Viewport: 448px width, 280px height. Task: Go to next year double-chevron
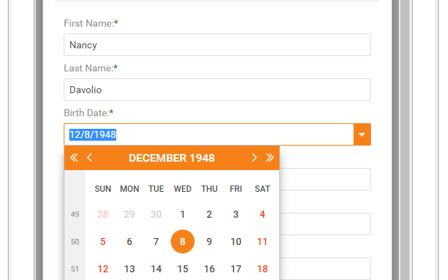point(269,158)
